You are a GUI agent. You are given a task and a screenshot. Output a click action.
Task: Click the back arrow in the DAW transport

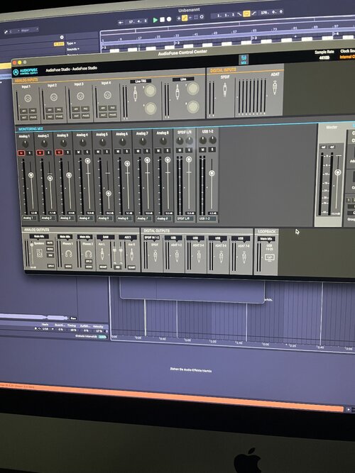pyautogui.click(x=121, y=23)
